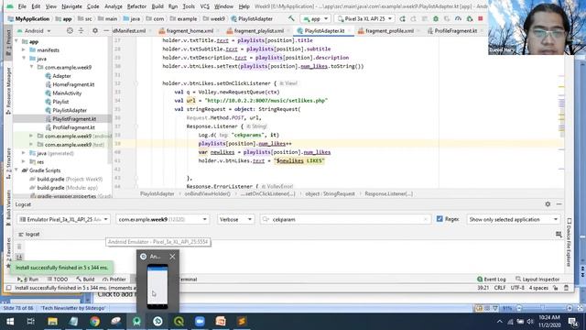Open the Verbose log level dropdown
The image size is (586, 330).
click(235, 219)
